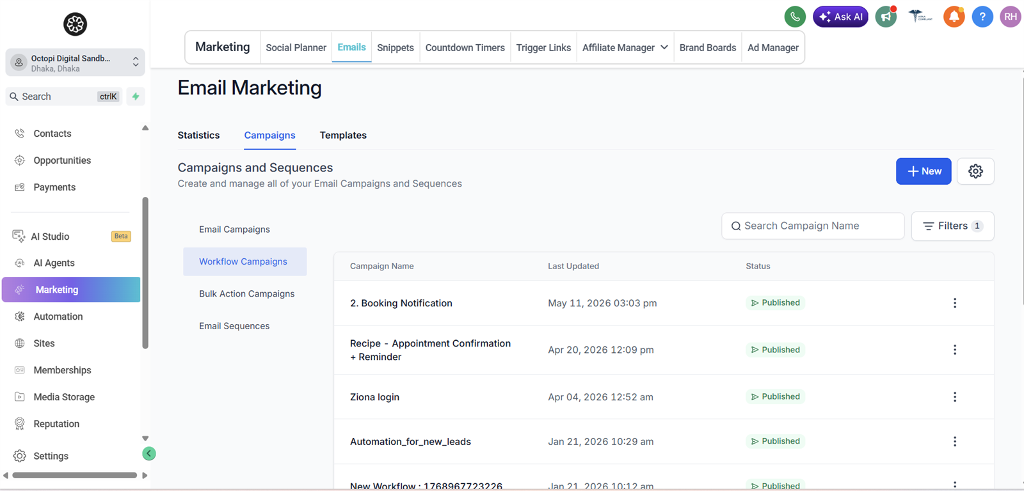This screenshot has height=491, width=1024.
Task: Click the horizontal scrollbar right arrow
Action: point(145,475)
